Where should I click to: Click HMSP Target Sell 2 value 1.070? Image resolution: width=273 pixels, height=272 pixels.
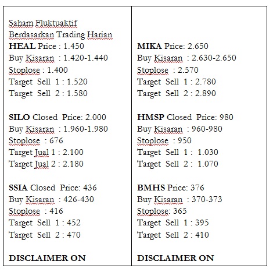pyautogui.click(x=208, y=164)
